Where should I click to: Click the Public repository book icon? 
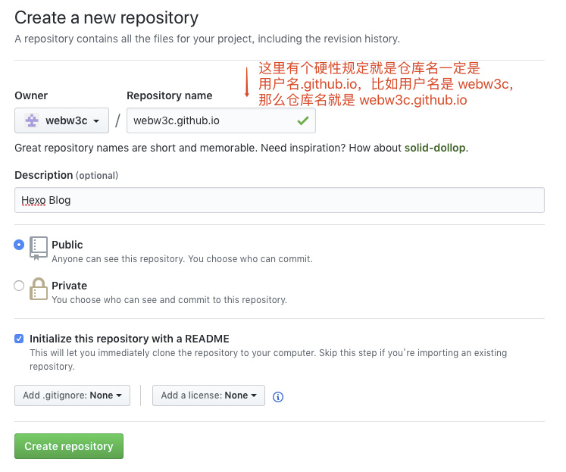coord(39,248)
